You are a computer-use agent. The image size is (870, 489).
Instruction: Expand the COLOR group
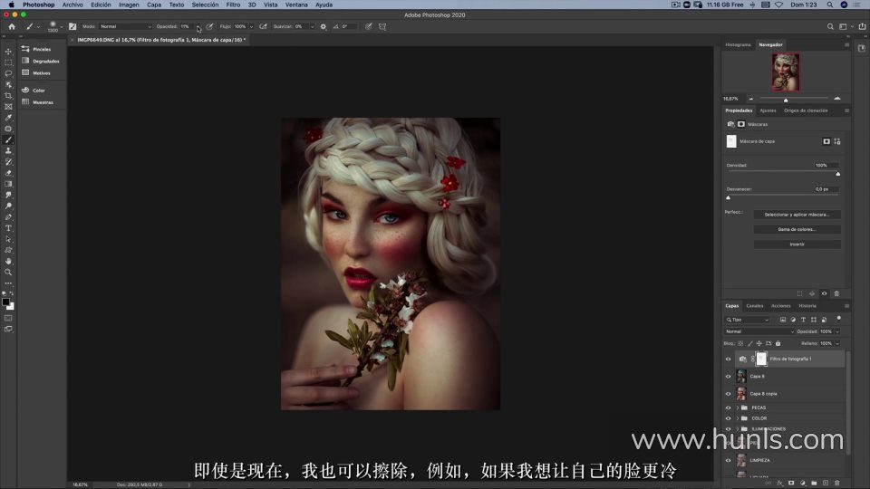(738, 418)
